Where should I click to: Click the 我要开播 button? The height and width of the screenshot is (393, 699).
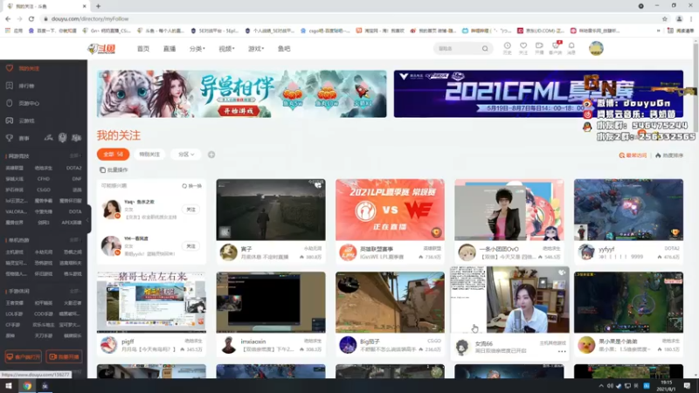point(64,356)
